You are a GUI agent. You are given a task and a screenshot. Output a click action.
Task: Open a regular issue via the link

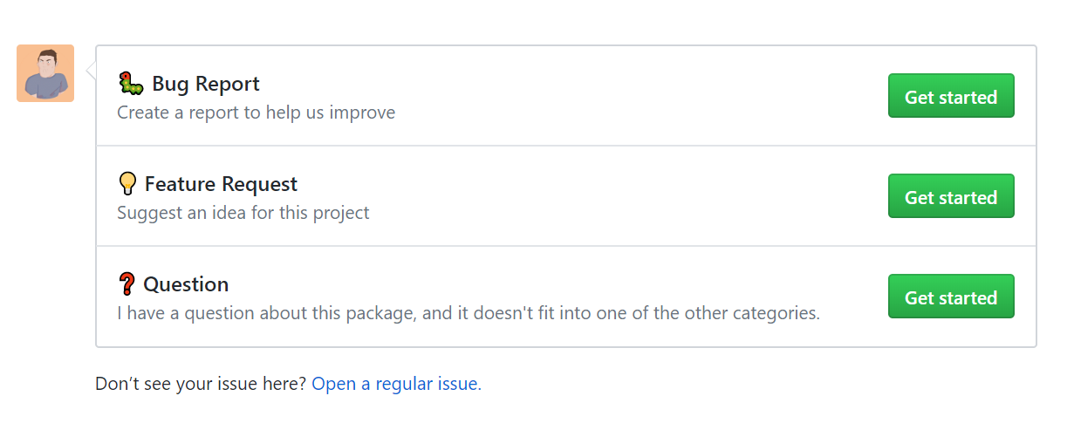(x=394, y=384)
